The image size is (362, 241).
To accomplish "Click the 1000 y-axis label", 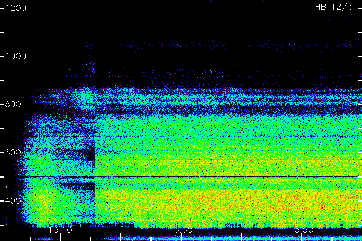I will [x=15, y=56].
